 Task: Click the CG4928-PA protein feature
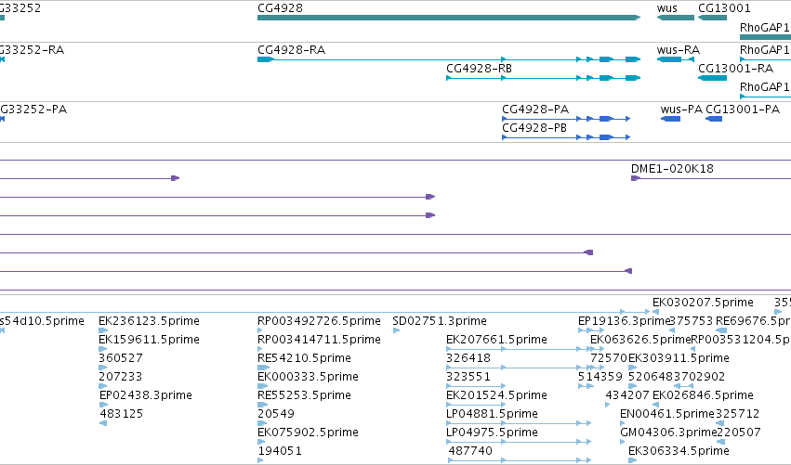566,119
